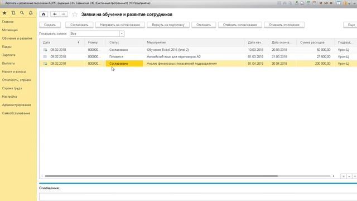Open the Охрана труда section
This screenshot has height=201, width=357.
[x=12, y=88]
